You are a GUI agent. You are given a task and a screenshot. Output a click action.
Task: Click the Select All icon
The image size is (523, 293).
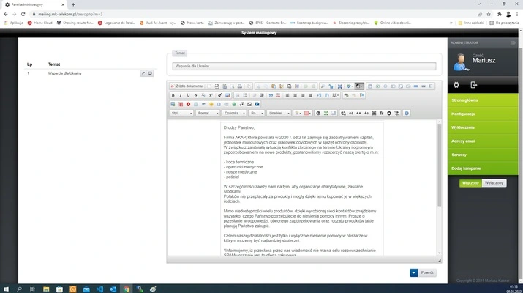coord(339,86)
